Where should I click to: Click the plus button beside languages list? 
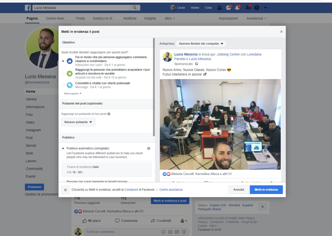click(x=263, y=207)
